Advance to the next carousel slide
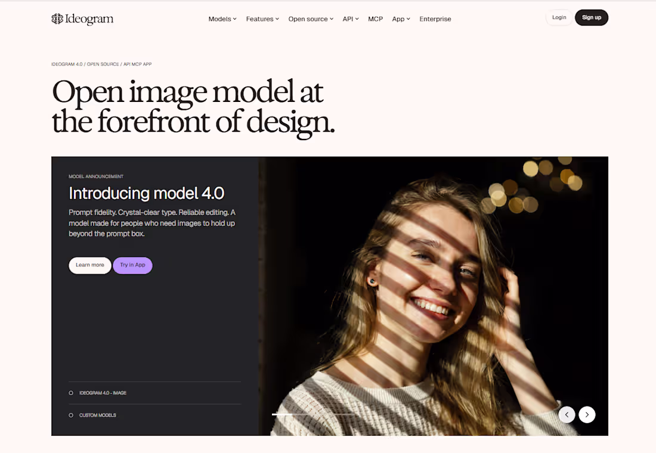 [x=587, y=414]
